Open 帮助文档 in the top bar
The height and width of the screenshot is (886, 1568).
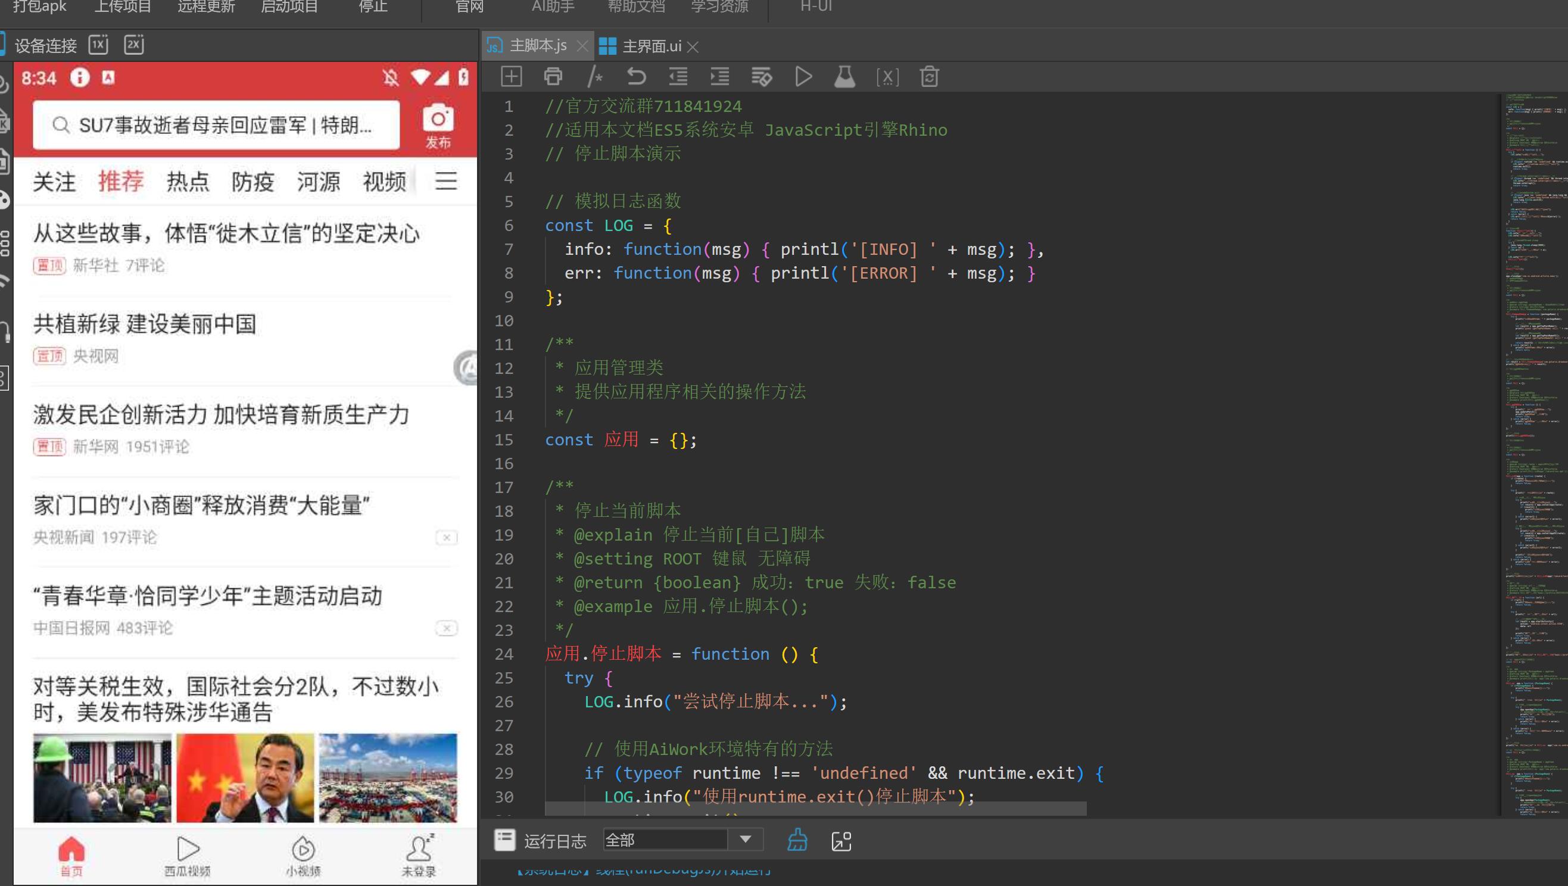tap(636, 7)
